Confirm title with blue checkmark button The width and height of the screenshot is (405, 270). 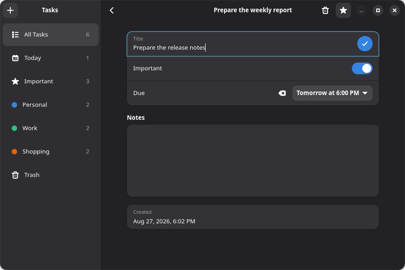click(x=364, y=44)
